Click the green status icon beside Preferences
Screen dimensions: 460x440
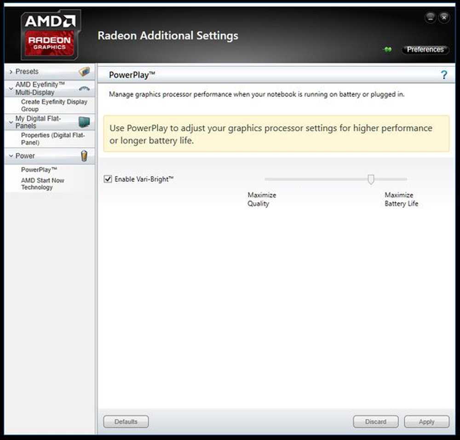(x=388, y=50)
